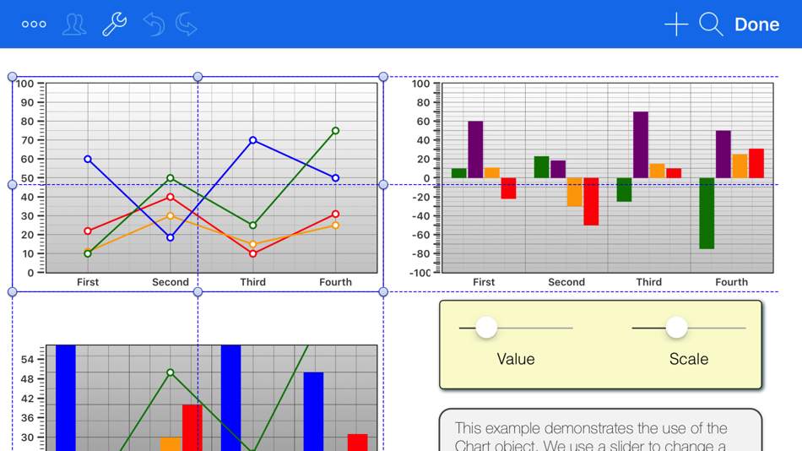Click the red bar near 40 in lower chart
This screenshot has width=802, height=451.
click(x=192, y=427)
